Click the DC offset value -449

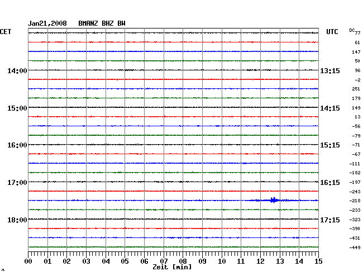[x=355, y=248]
